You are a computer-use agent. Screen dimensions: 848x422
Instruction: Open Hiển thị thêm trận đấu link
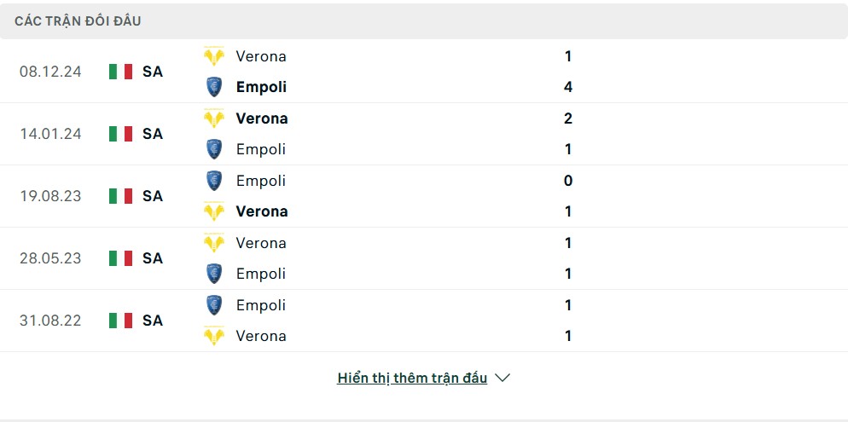pyautogui.click(x=412, y=378)
